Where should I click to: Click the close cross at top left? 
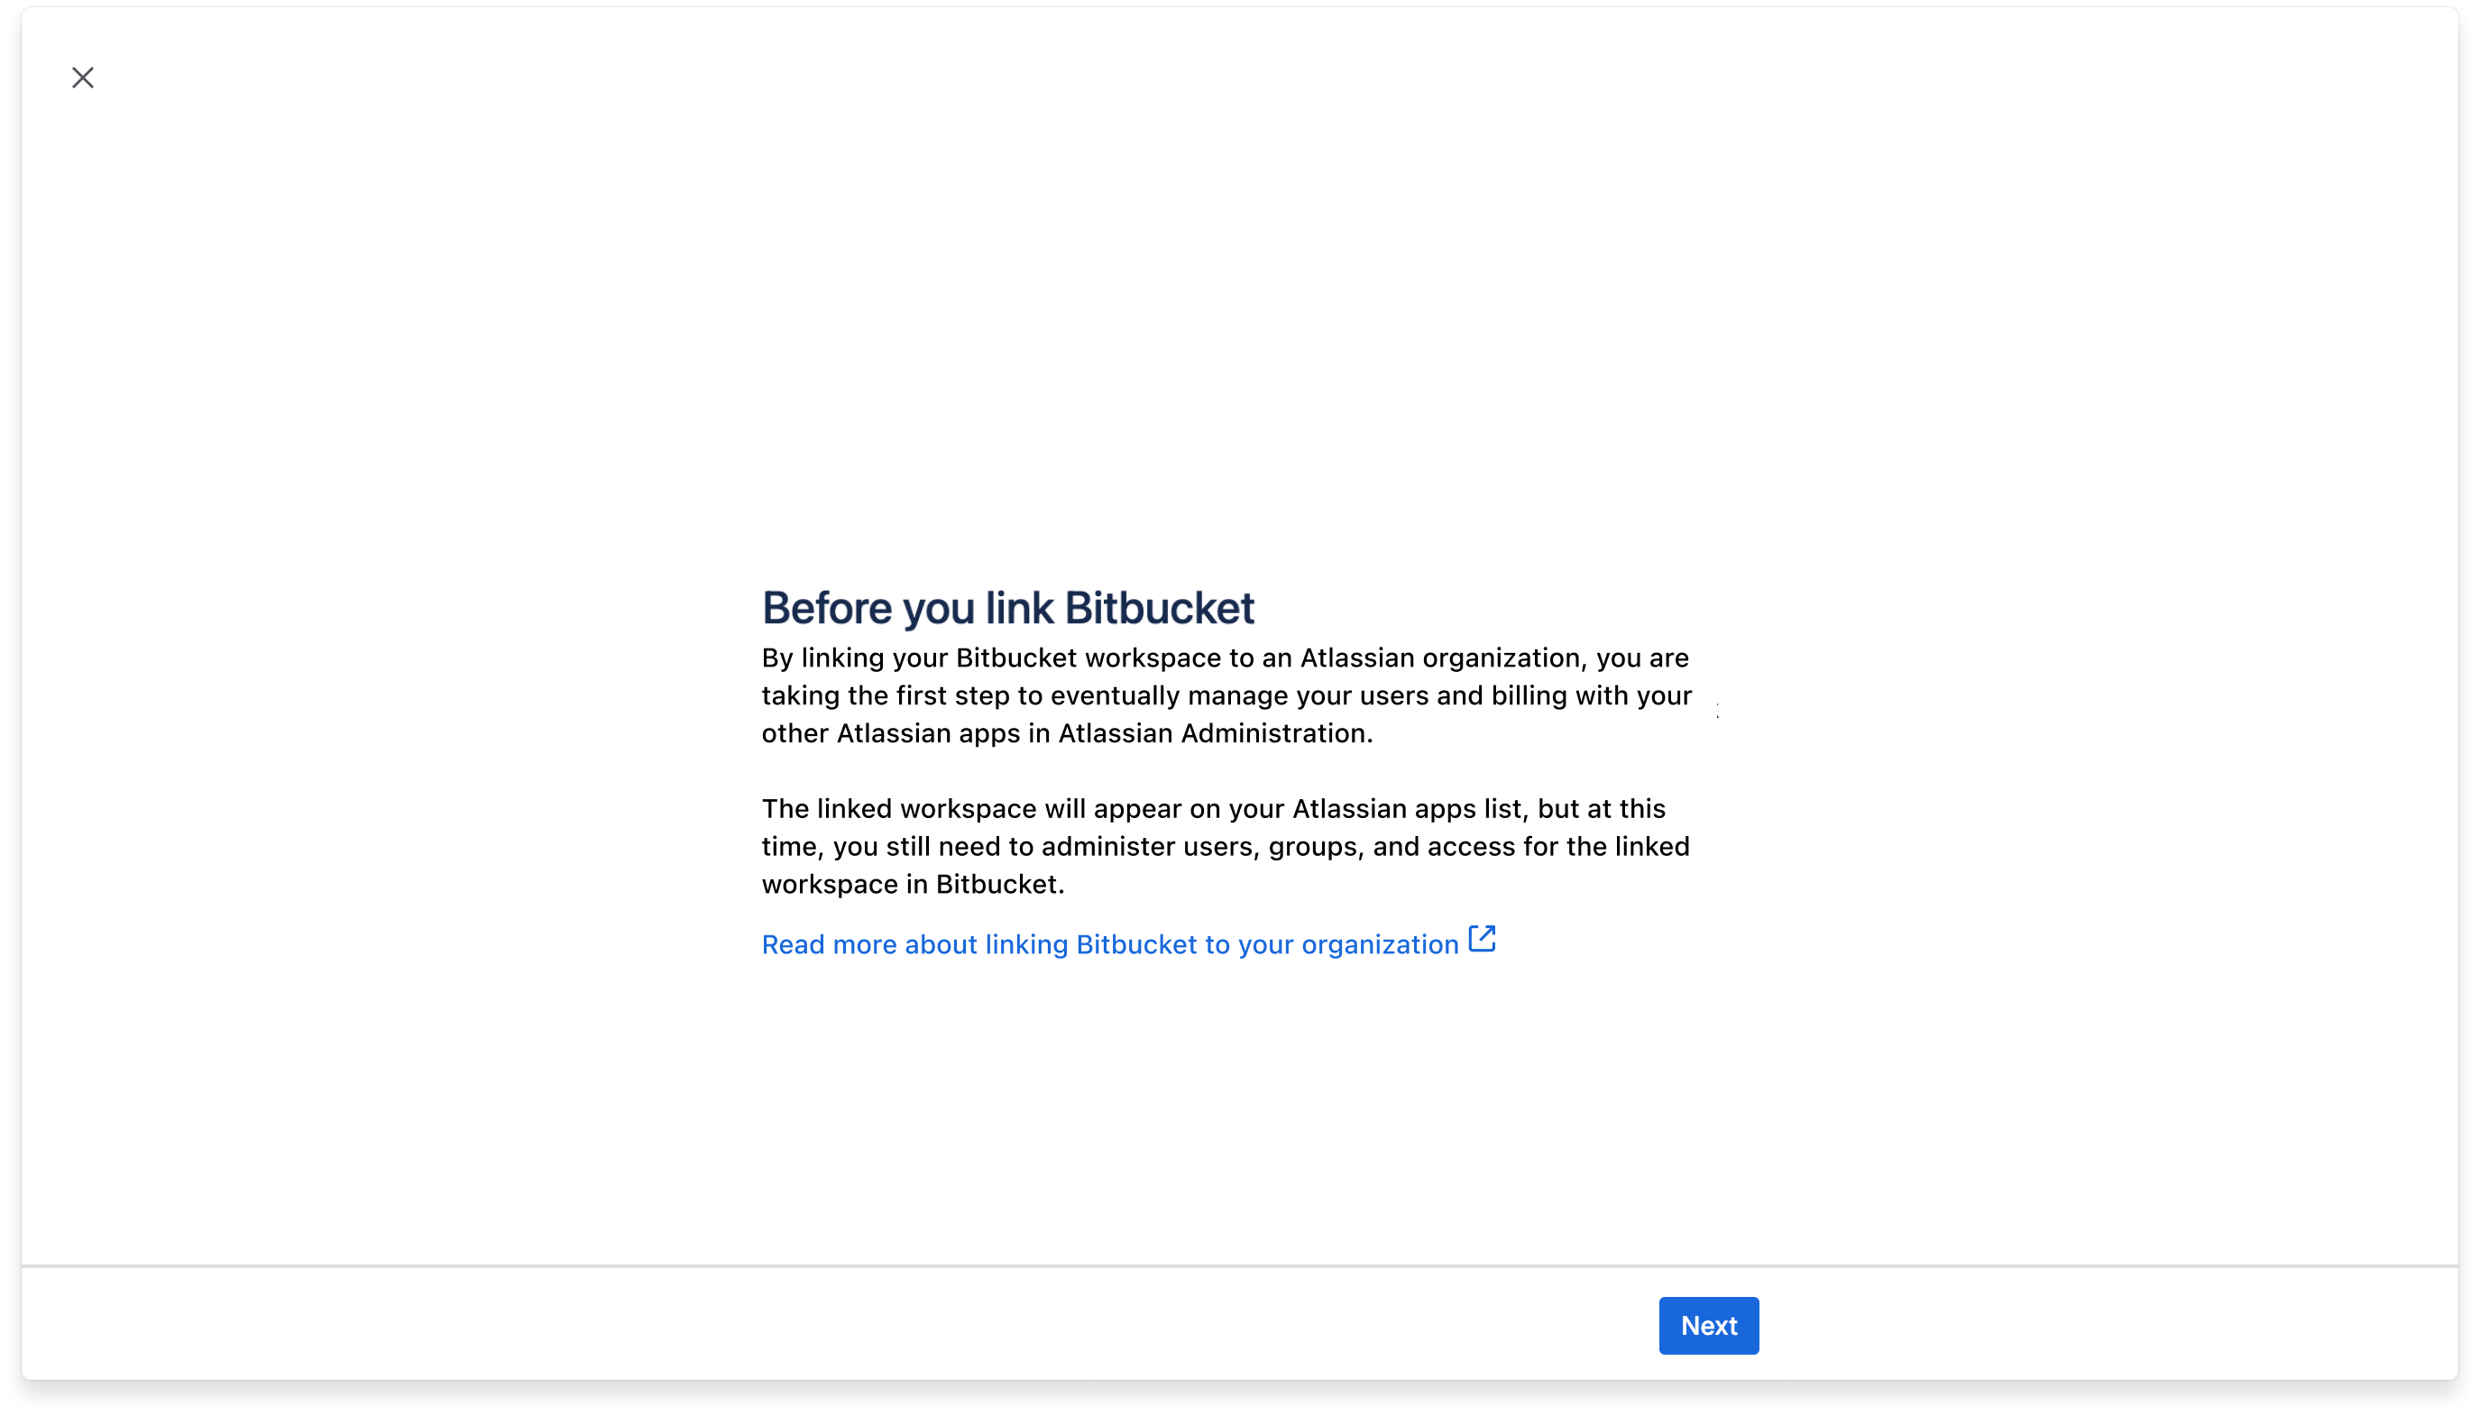click(83, 77)
